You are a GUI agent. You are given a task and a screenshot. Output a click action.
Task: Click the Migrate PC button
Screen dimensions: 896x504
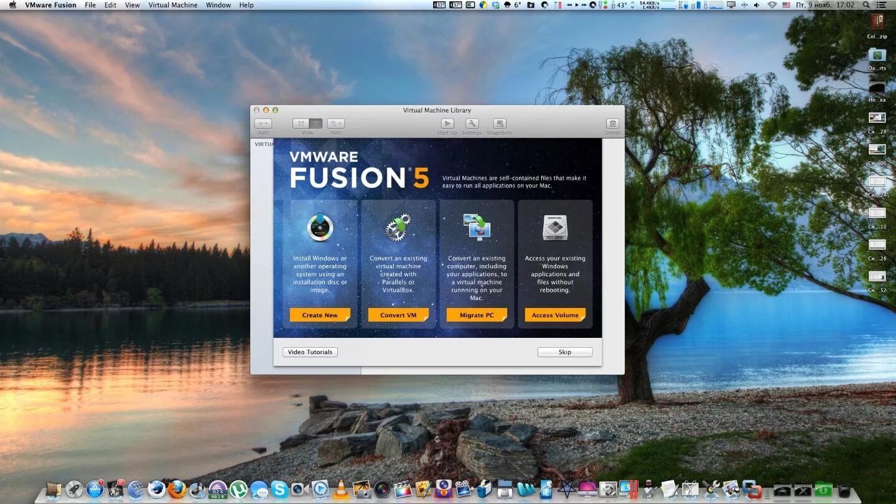tap(477, 315)
